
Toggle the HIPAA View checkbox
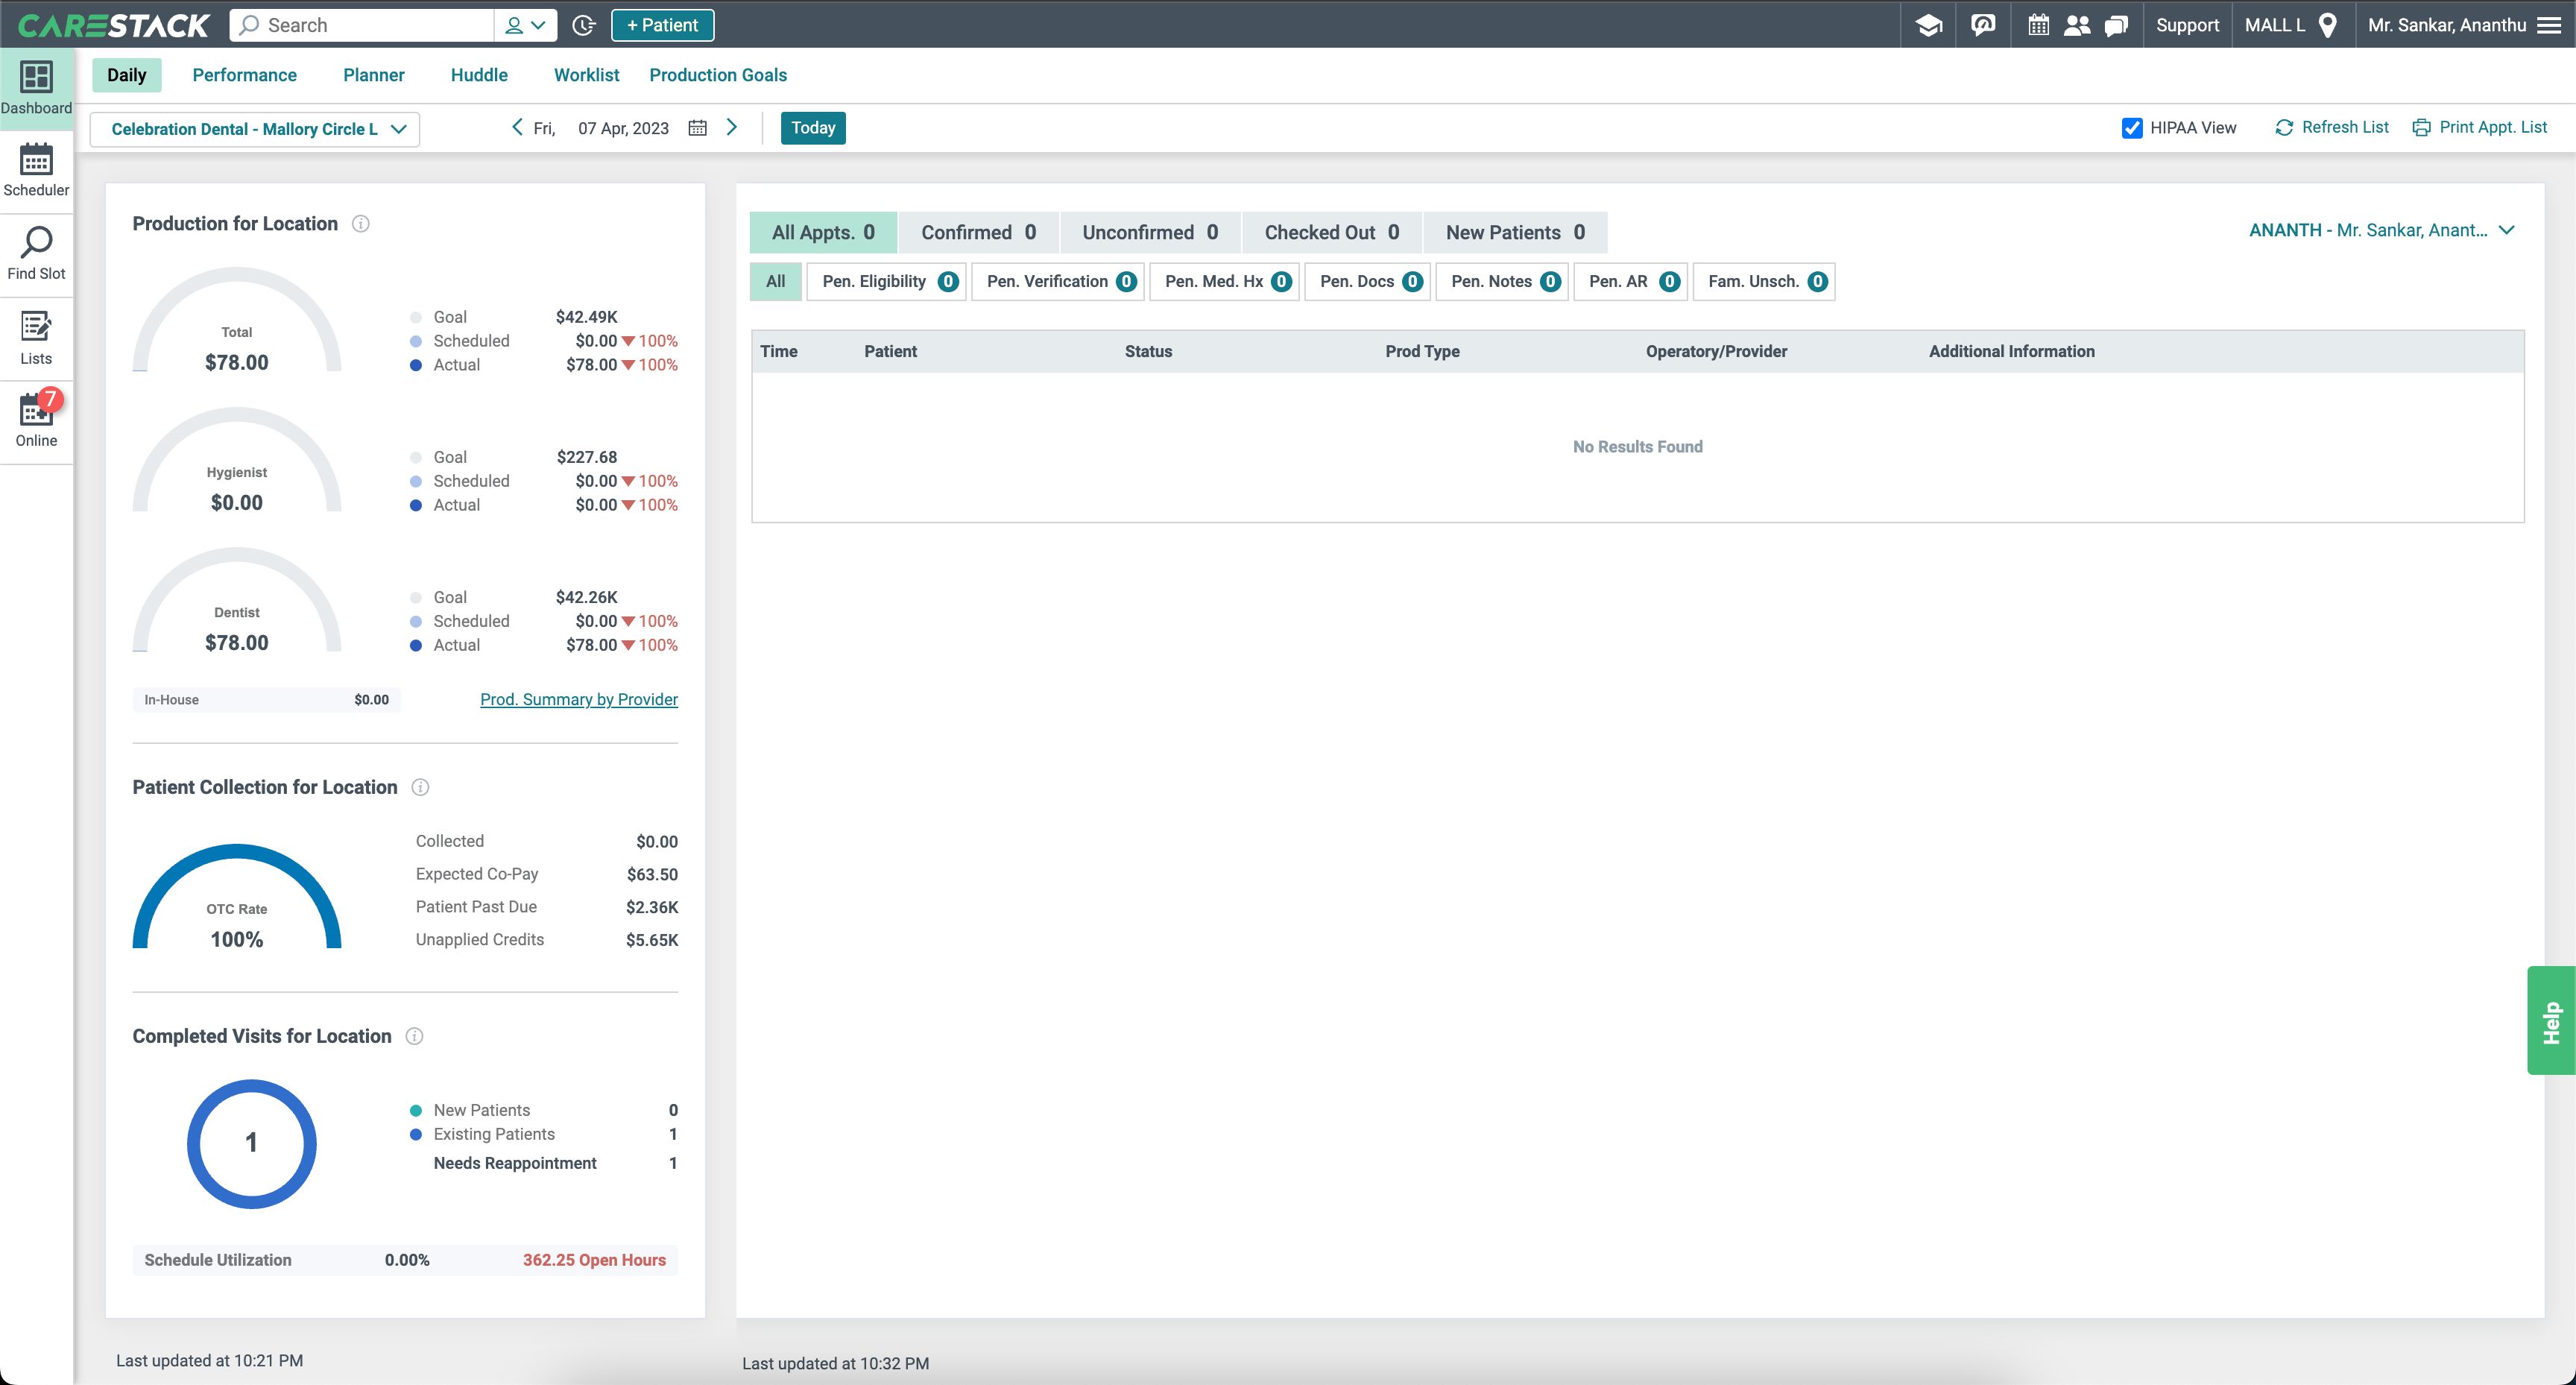2132,128
